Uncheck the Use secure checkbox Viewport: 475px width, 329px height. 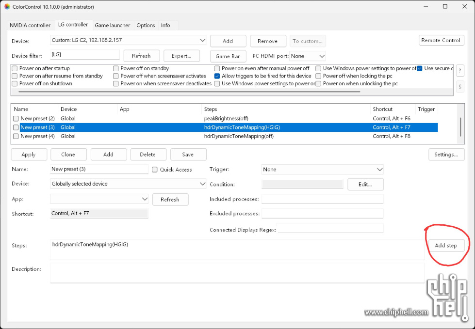(x=420, y=68)
